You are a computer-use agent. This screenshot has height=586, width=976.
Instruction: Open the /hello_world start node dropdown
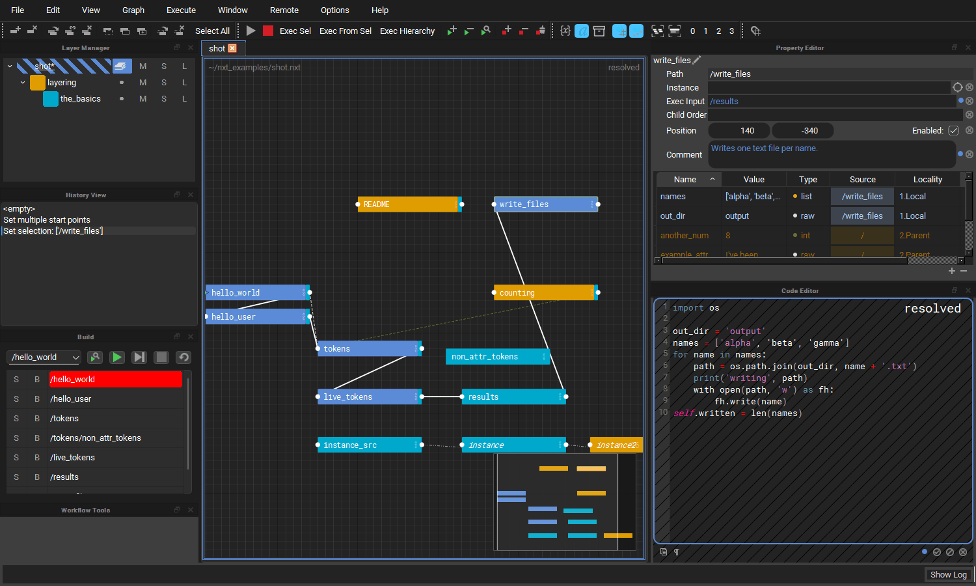[44, 357]
